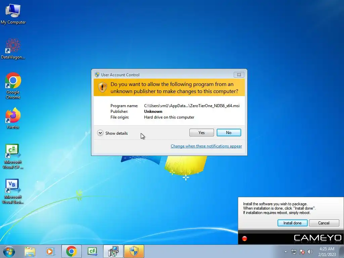Click the Show desktop button on taskbar
Screen dimensions: 344x258
tap(342, 251)
